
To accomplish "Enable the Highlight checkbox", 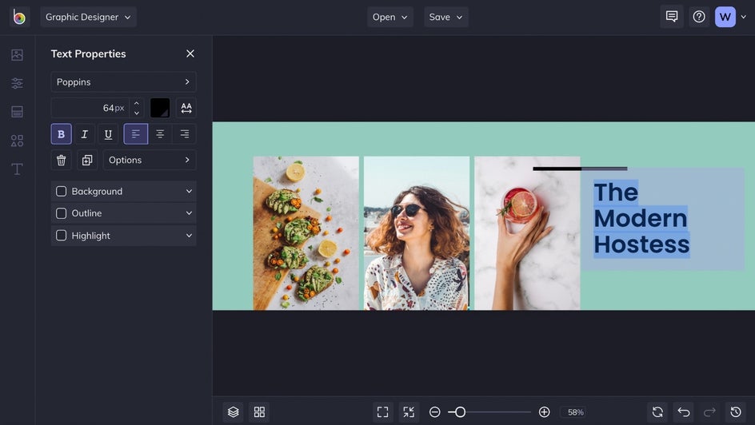I will (62, 236).
